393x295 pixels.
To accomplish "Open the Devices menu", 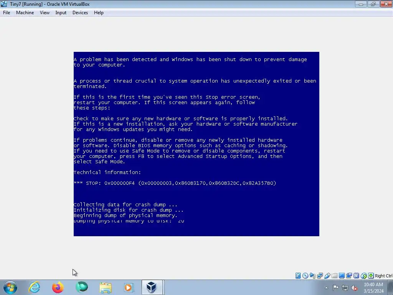I will (80, 13).
